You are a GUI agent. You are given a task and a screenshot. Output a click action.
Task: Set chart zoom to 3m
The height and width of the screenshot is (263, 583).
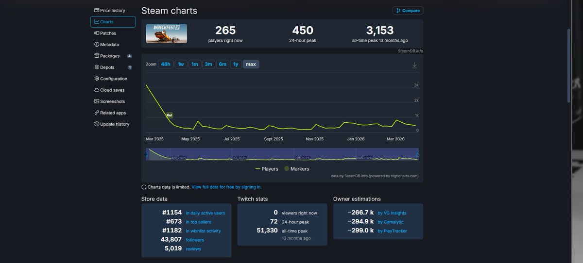[x=208, y=64]
